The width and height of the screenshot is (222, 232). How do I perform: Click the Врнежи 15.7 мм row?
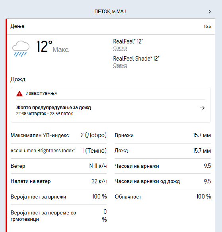(163, 136)
